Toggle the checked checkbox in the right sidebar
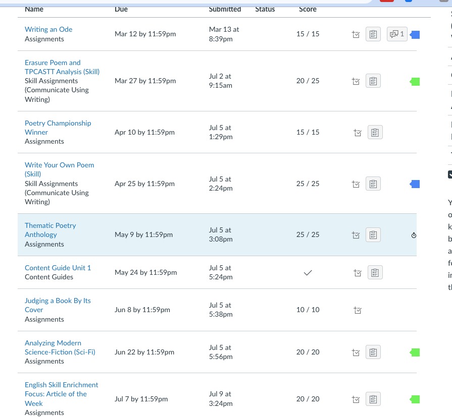452x417 pixels. coord(449,174)
